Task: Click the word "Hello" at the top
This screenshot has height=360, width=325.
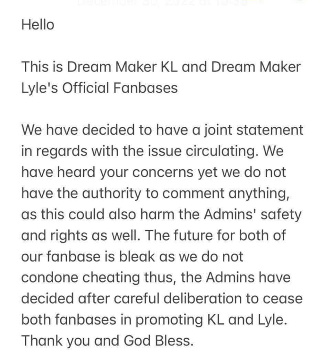Action: click(x=38, y=24)
